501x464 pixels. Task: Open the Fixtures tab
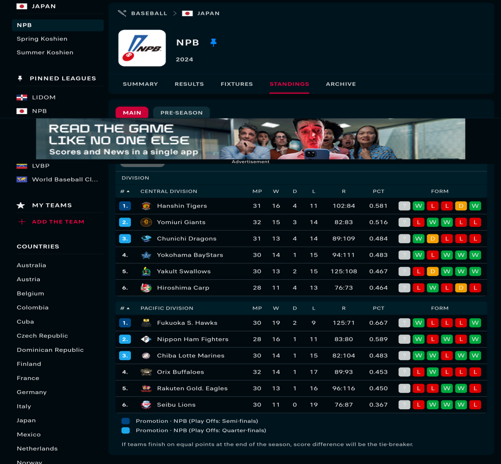coord(237,84)
